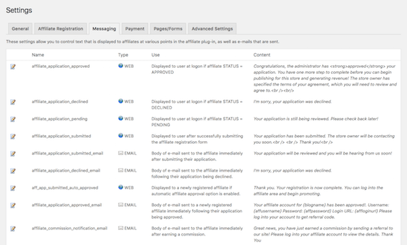Click the affiliate_application_declined name
The width and height of the screenshot is (407, 245).
click(60, 102)
